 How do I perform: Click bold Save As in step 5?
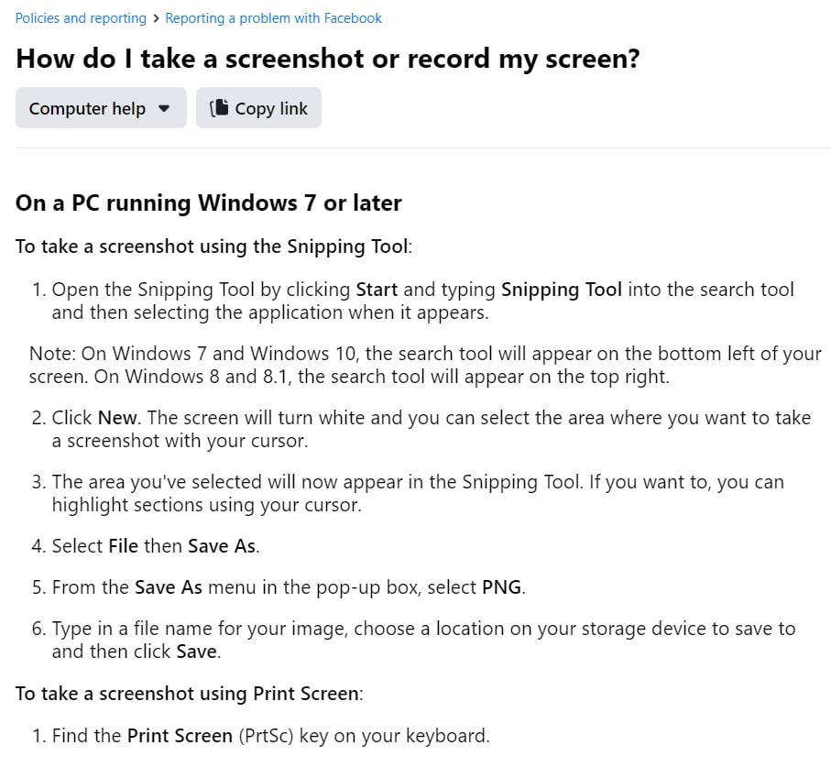click(169, 587)
